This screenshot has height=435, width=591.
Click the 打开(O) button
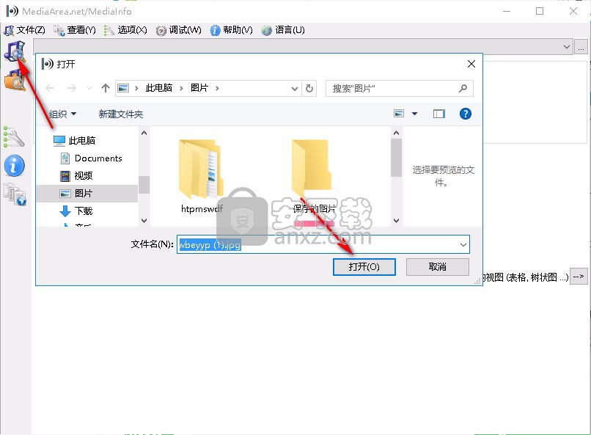tap(364, 267)
